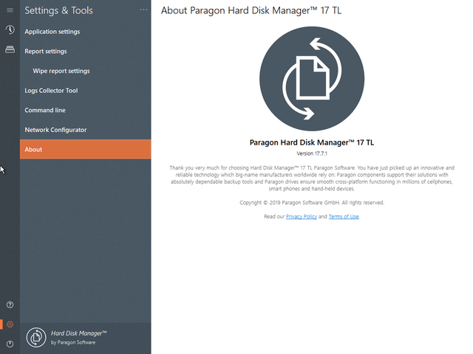
Task: Open the three-dot options beside Settings & Tools
Action: [x=143, y=10]
